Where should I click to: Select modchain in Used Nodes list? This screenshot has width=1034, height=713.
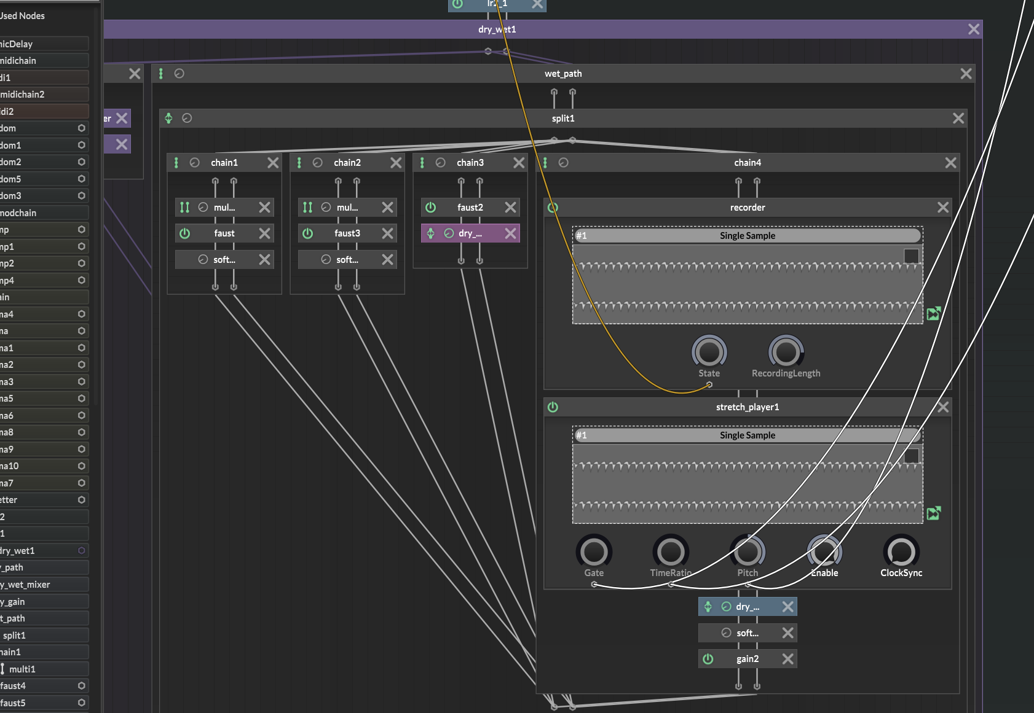(x=44, y=213)
